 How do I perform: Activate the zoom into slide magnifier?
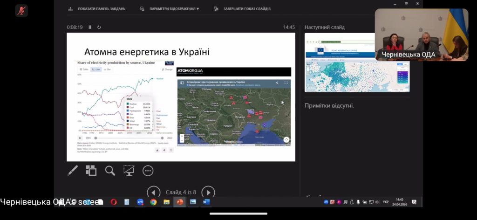click(110, 171)
